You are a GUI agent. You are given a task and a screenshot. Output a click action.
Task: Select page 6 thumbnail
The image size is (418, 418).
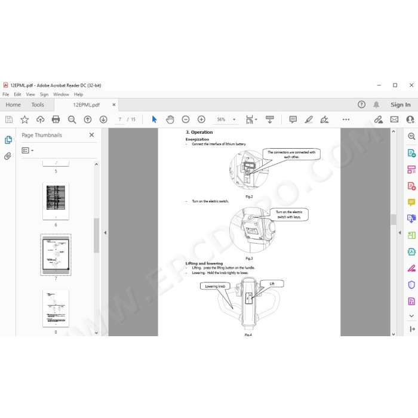pos(56,201)
